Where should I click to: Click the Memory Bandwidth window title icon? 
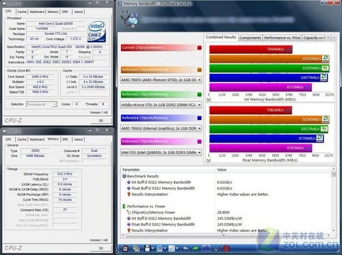tap(120, 3)
